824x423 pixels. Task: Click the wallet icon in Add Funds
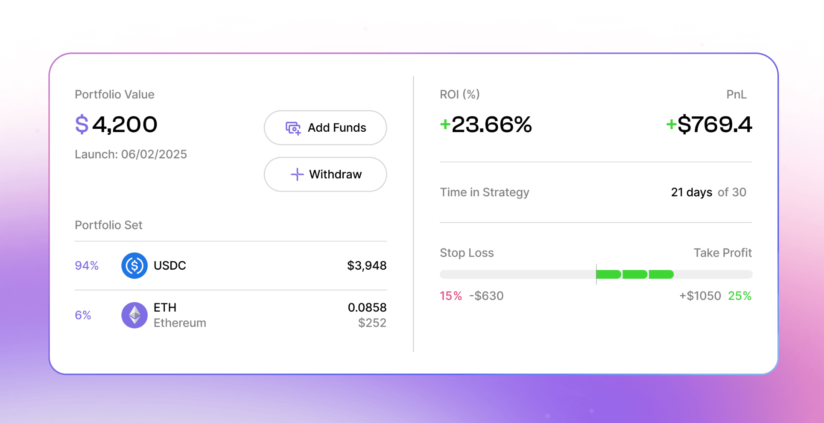293,128
